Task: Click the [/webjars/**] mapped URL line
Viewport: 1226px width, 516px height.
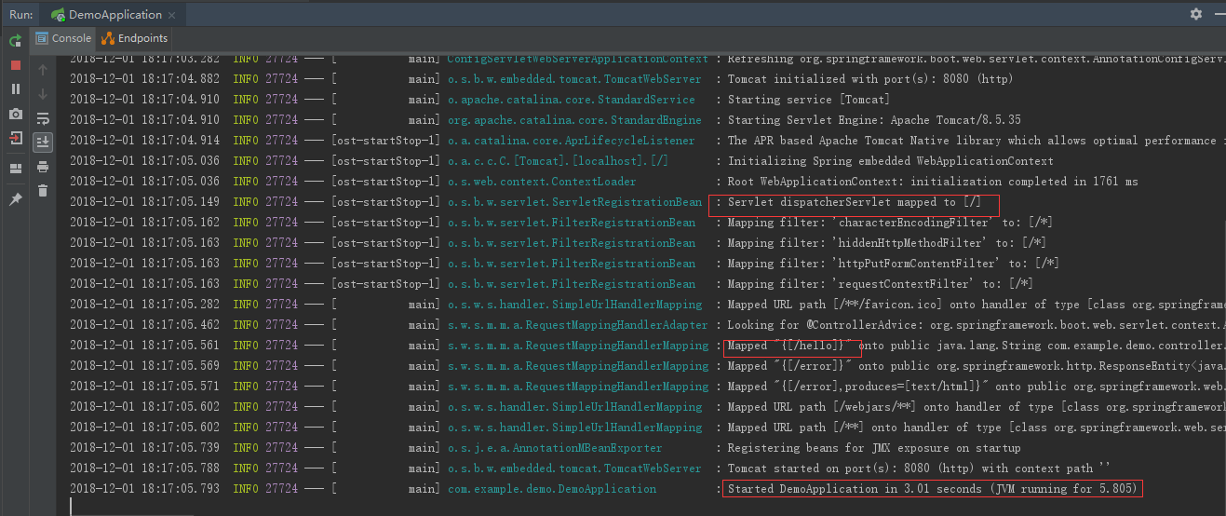Action: [x=977, y=407]
